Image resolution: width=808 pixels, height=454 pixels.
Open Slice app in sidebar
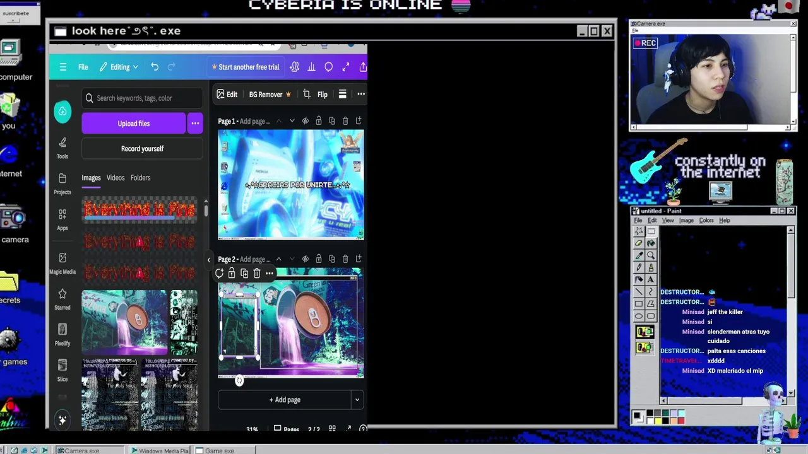(62, 370)
